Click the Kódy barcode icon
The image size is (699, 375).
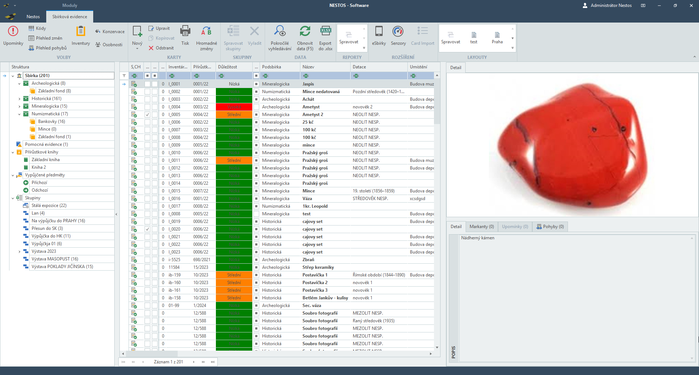click(31, 28)
